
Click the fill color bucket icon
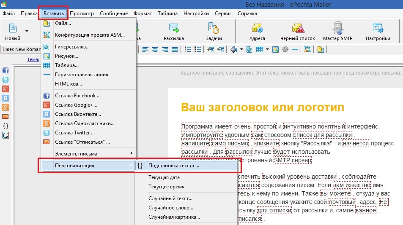tap(233, 49)
